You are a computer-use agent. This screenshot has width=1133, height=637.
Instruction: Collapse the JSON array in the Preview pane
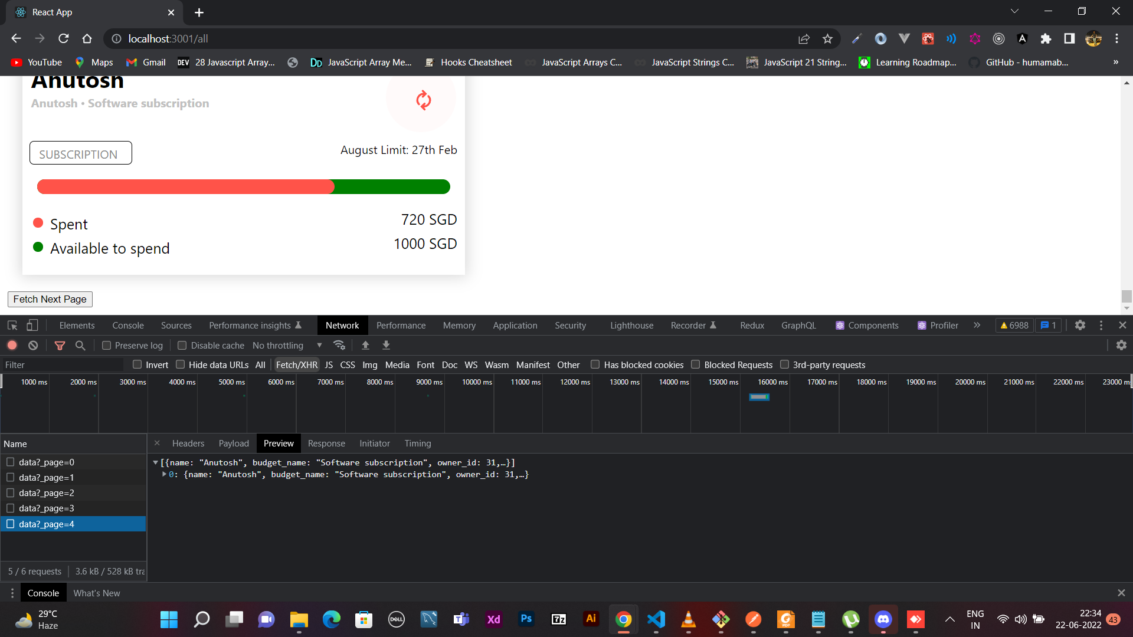click(x=156, y=462)
